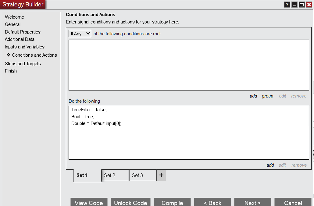Image resolution: width=314 pixels, height=206 pixels.
Task: Click the Strategy Builder title label
Action: 23,4
